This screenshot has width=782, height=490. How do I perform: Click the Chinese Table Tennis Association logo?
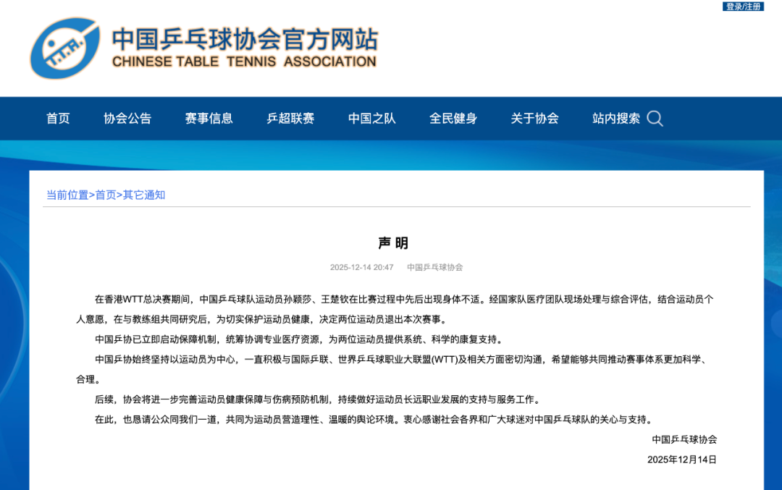tap(64, 48)
